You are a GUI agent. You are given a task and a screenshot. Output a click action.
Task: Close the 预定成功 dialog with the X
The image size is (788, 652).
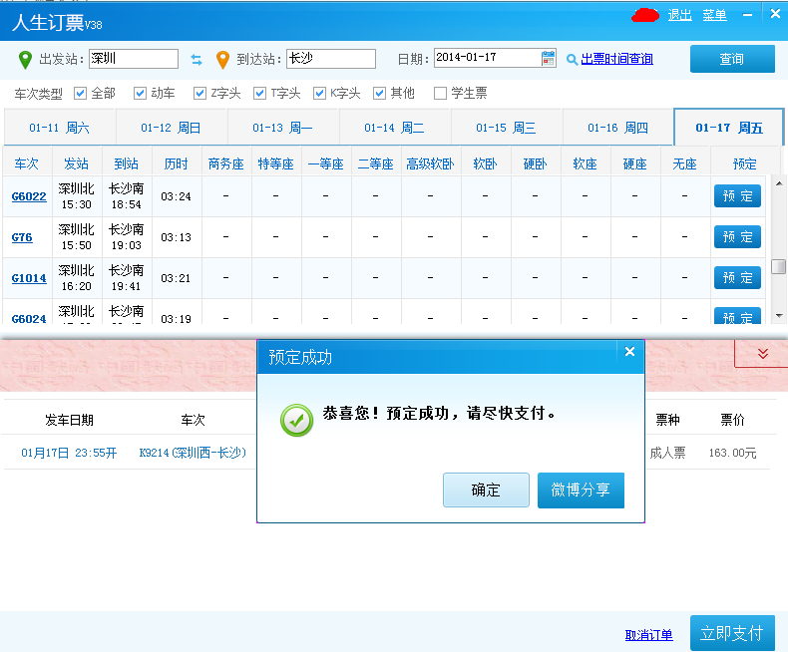click(629, 352)
